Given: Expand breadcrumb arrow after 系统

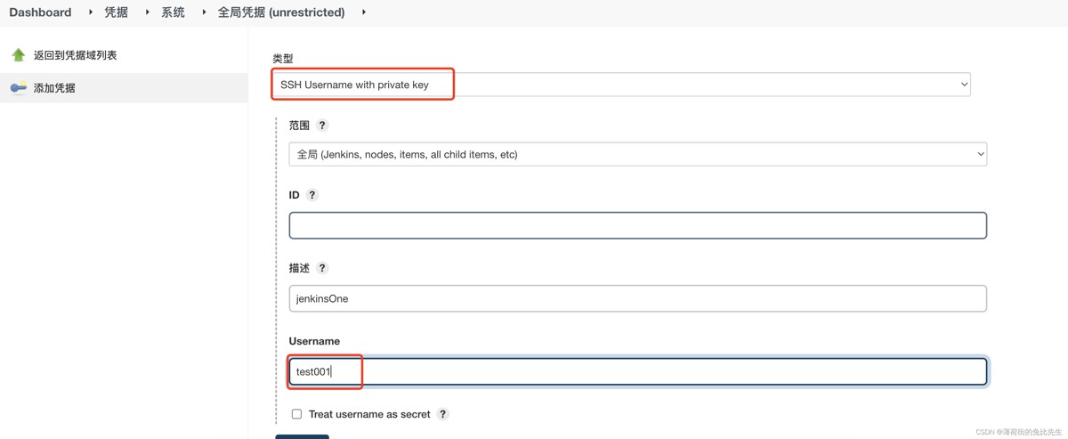Looking at the screenshot, I should pos(204,12).
